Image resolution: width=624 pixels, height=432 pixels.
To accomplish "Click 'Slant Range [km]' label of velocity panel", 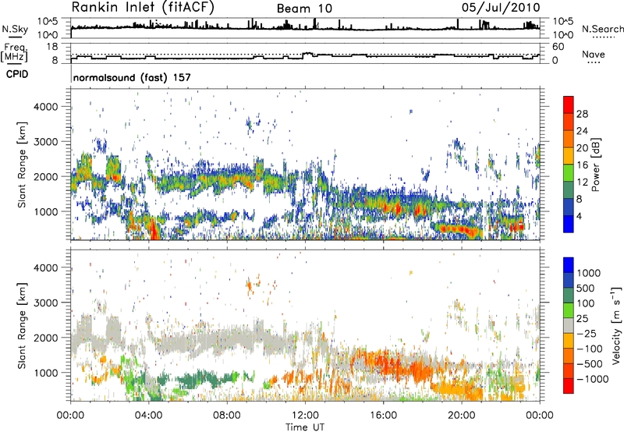I will [x=22, y=325].
